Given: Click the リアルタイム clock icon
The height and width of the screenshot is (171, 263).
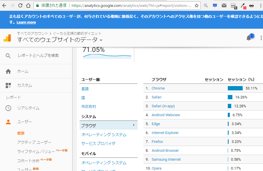Looking at the screenshot, I should (8, 108).
